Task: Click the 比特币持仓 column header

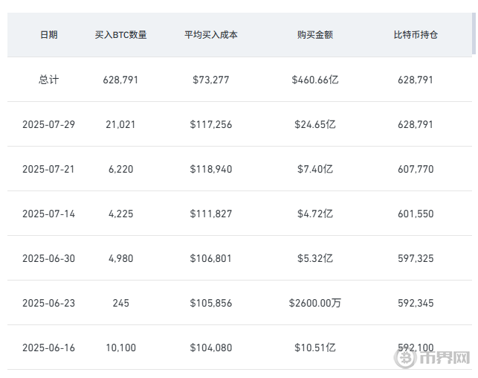Action: click(416, 35)
